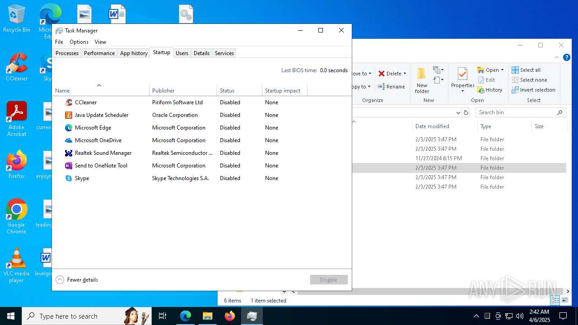
Task: Open the notification center icon
Action: point(563,316)
